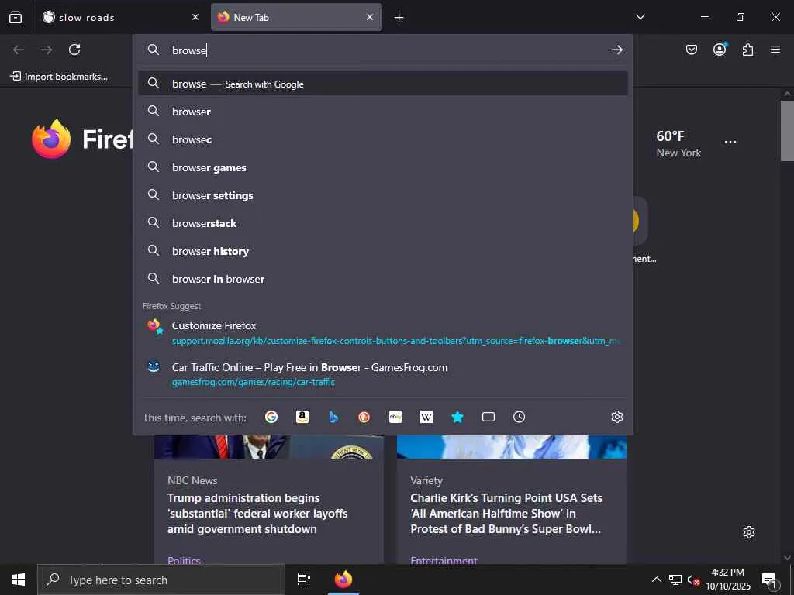Screen dimensions: 794x595
Task: Click Import bookmarks toolbar button
Action: click(x=59, y=77)
